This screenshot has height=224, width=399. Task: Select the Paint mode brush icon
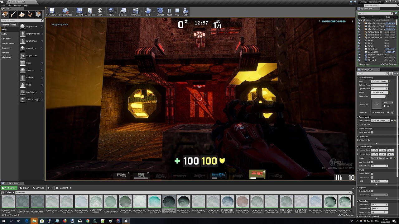[x=13, y=14]
